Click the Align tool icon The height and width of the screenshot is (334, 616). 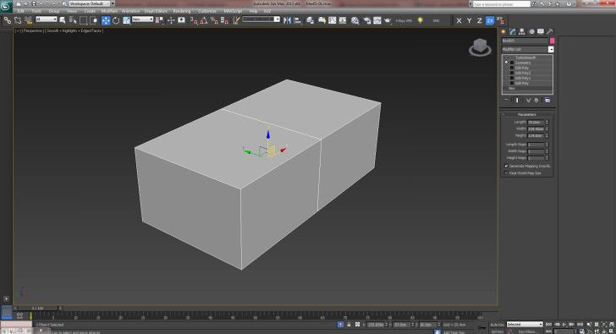(x=298, y=20)
